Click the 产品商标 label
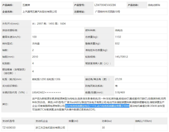169x132 pixels. tap(8, 5)
